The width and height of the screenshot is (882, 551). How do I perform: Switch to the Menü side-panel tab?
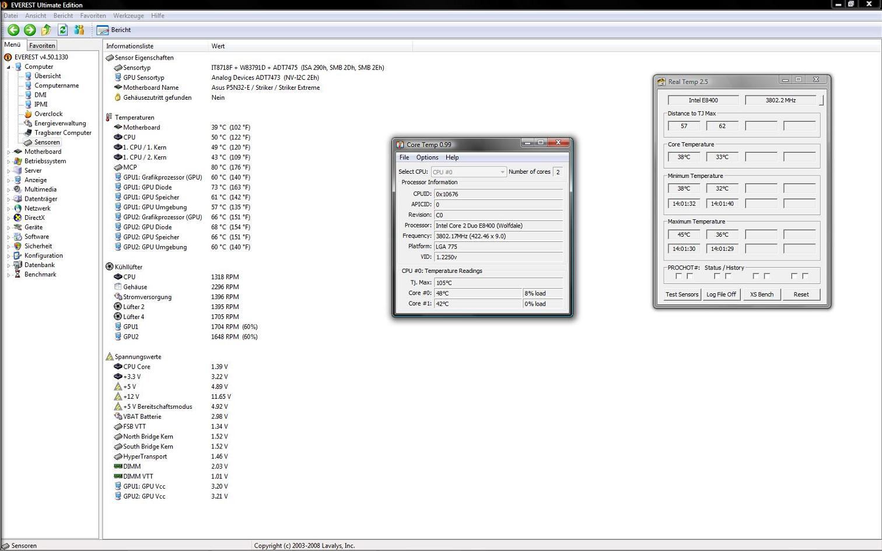click(x=12, y=44)
